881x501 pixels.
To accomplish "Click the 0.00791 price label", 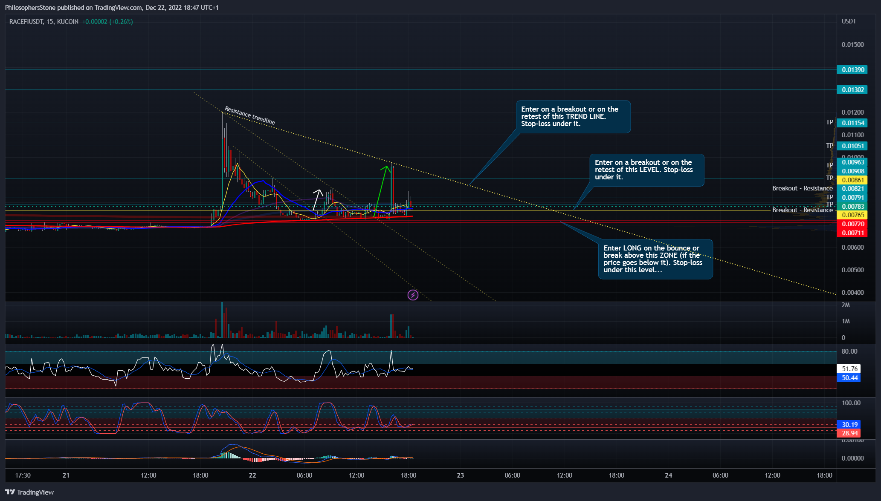I will pyautogui.click(x=852, y=198).
